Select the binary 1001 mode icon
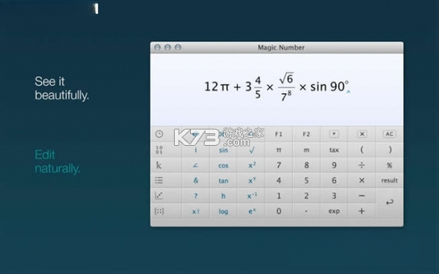The height and width of the screenshot is (274, 439). click(159, 150)
